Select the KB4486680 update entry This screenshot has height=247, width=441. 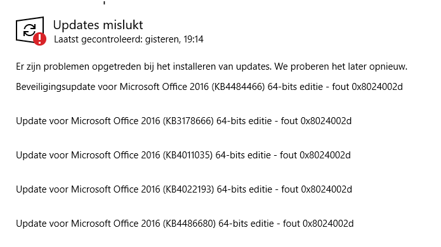(185, 224)
